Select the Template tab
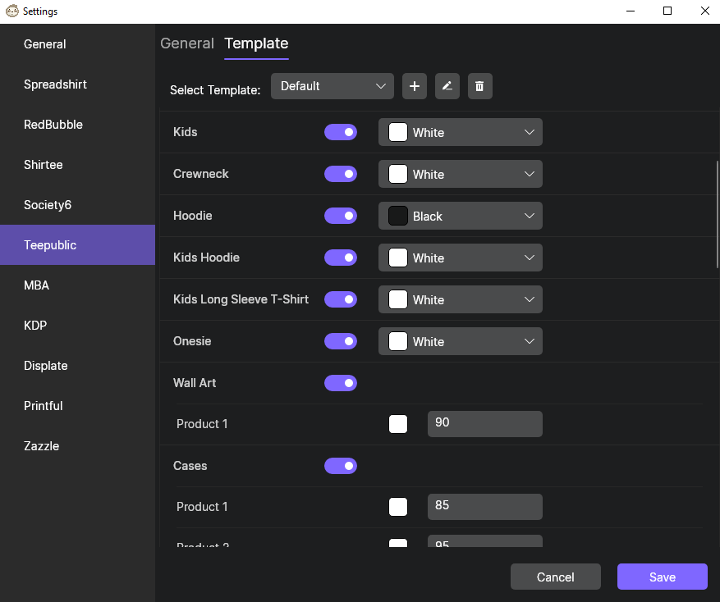 click(x=256, y=43)
